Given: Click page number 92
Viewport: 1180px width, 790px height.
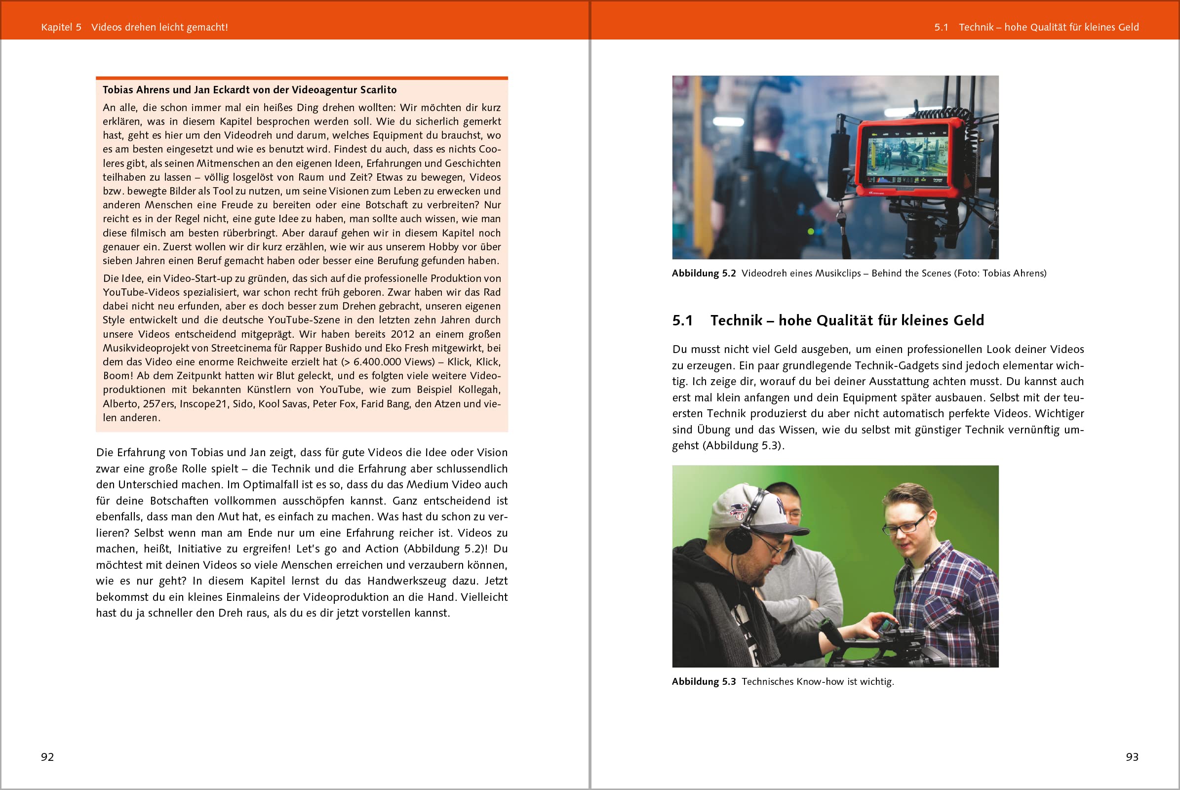Looking at the screenshot, I should (x=47, y=757).
